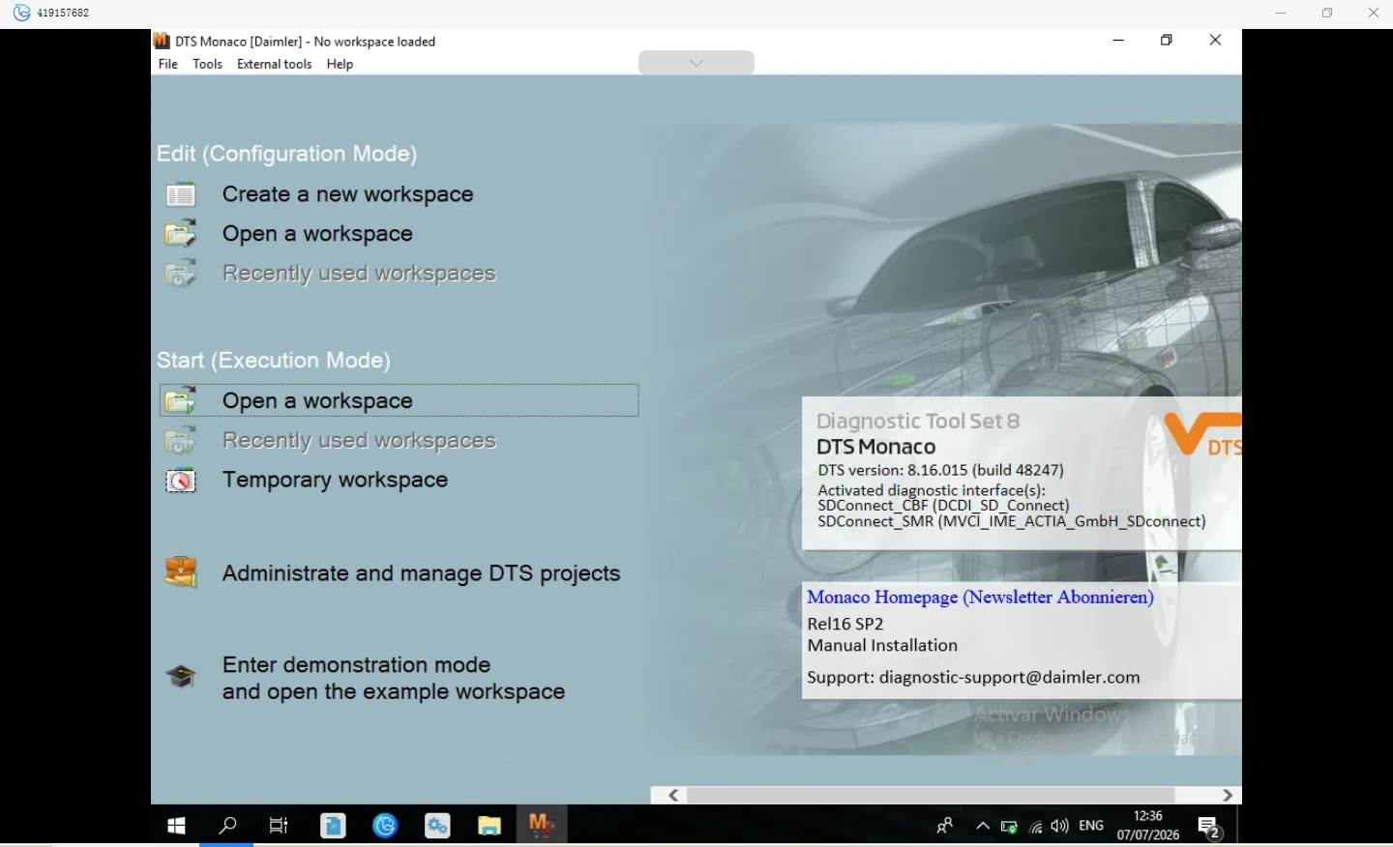Open the gears settings app on taskbar
This screenshot has height=847, width=1393.
437,826
